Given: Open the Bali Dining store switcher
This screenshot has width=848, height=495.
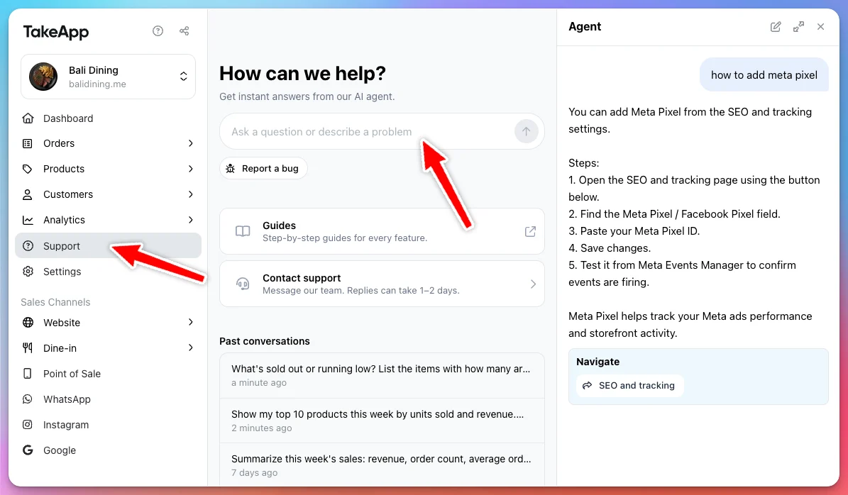Looking at the screenshot, I should coord(108,76).
